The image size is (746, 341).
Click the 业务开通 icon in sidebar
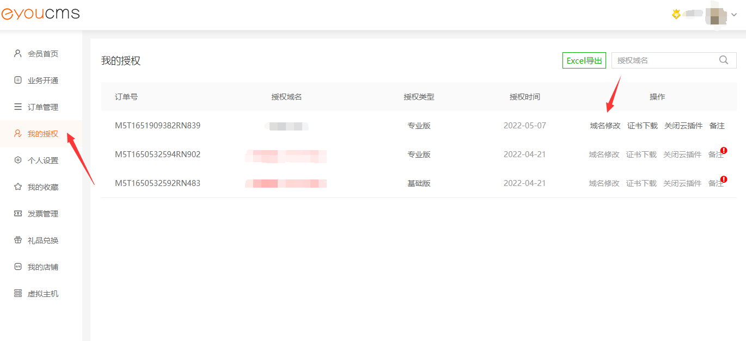[x=18, y=80]
